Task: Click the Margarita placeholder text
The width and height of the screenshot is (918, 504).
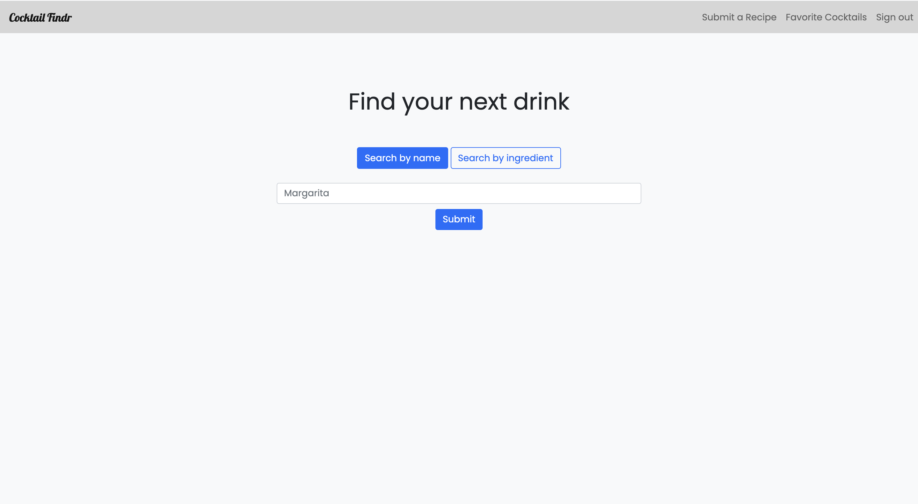Action: pyautogui.click(x=306, y=193)
